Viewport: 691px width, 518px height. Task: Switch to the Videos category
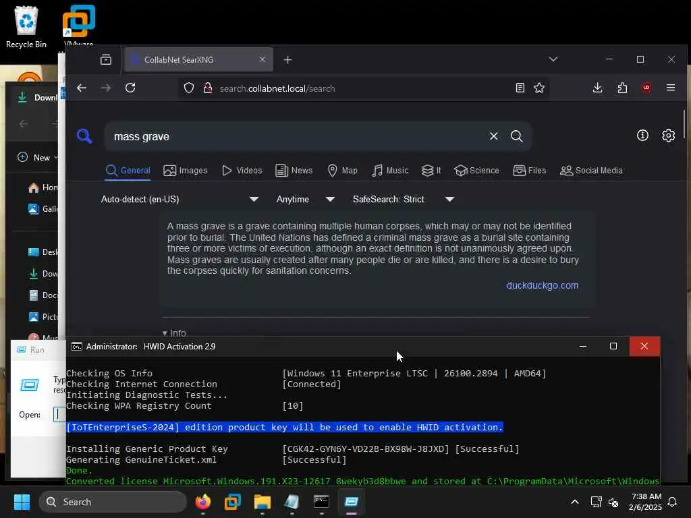242,171
